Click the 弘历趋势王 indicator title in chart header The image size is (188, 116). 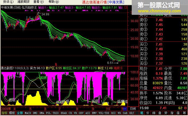coord(29,8)
